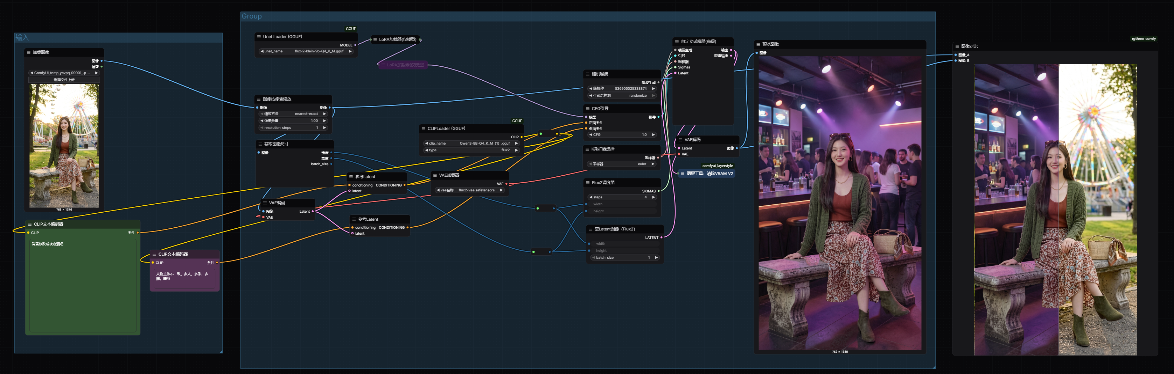Screen dimensions: 1174x374
Task: Click the 随机噪波 node menu icon
Action: [x=587, y=74]
